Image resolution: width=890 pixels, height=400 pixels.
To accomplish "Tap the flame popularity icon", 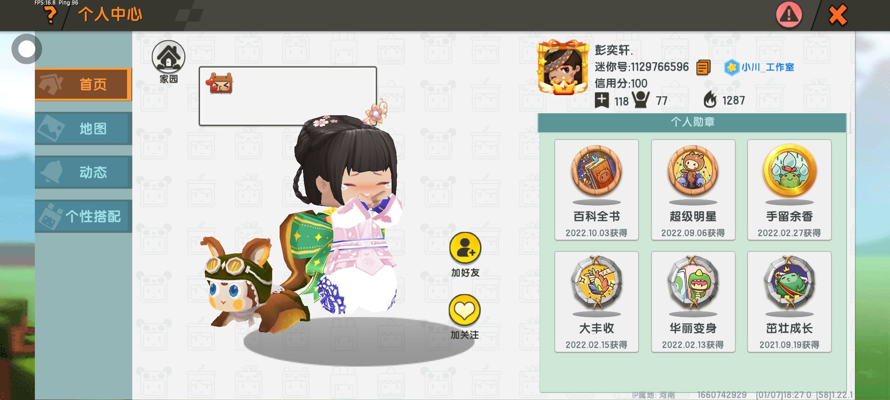I will pos(710,100).
